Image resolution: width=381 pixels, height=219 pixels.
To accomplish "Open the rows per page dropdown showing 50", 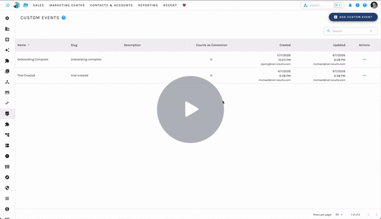I will (x=339, y=215).
